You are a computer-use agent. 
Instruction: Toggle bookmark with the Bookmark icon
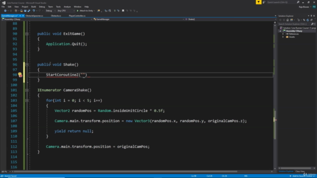coord(123,11)
